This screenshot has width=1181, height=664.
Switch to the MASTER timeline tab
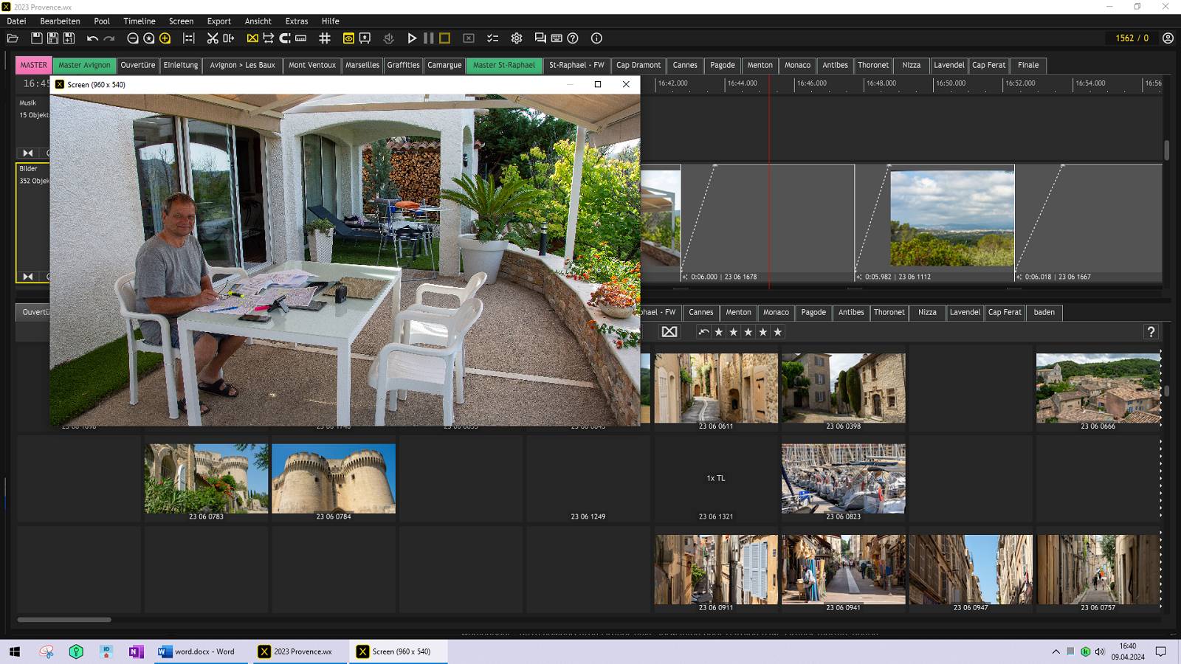coord(34,65)
